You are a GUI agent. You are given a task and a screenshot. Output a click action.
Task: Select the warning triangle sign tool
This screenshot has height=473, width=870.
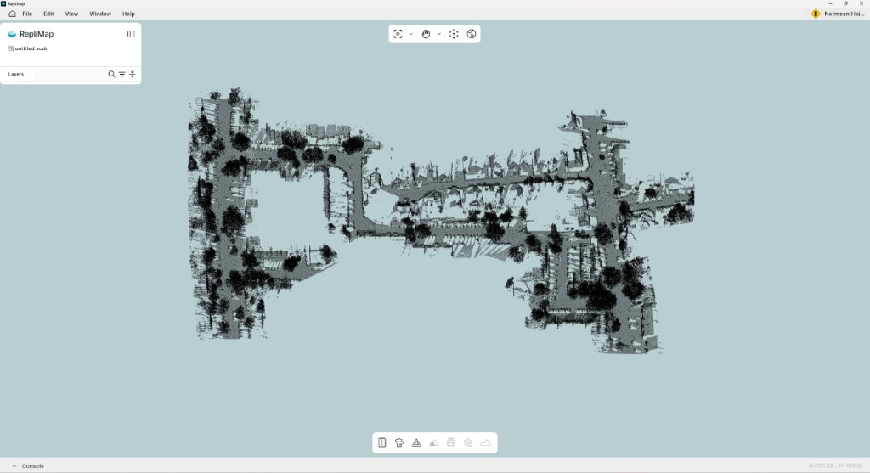tap(416, 442)
